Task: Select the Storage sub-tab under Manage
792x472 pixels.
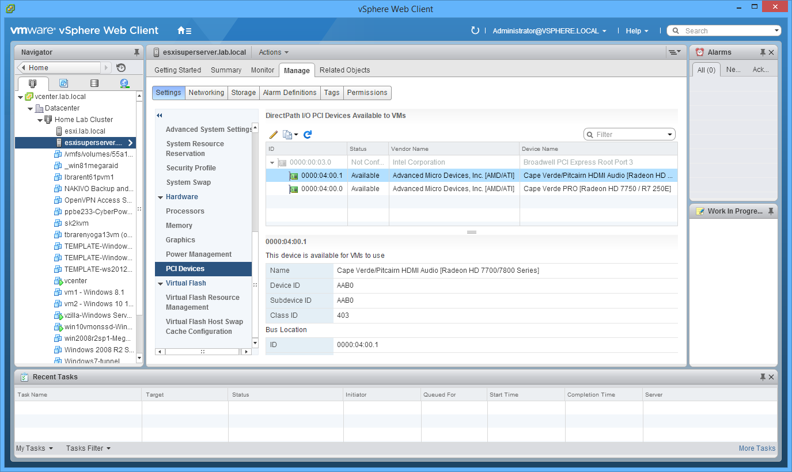Action: pyautogui.click(x=244, y=93)
